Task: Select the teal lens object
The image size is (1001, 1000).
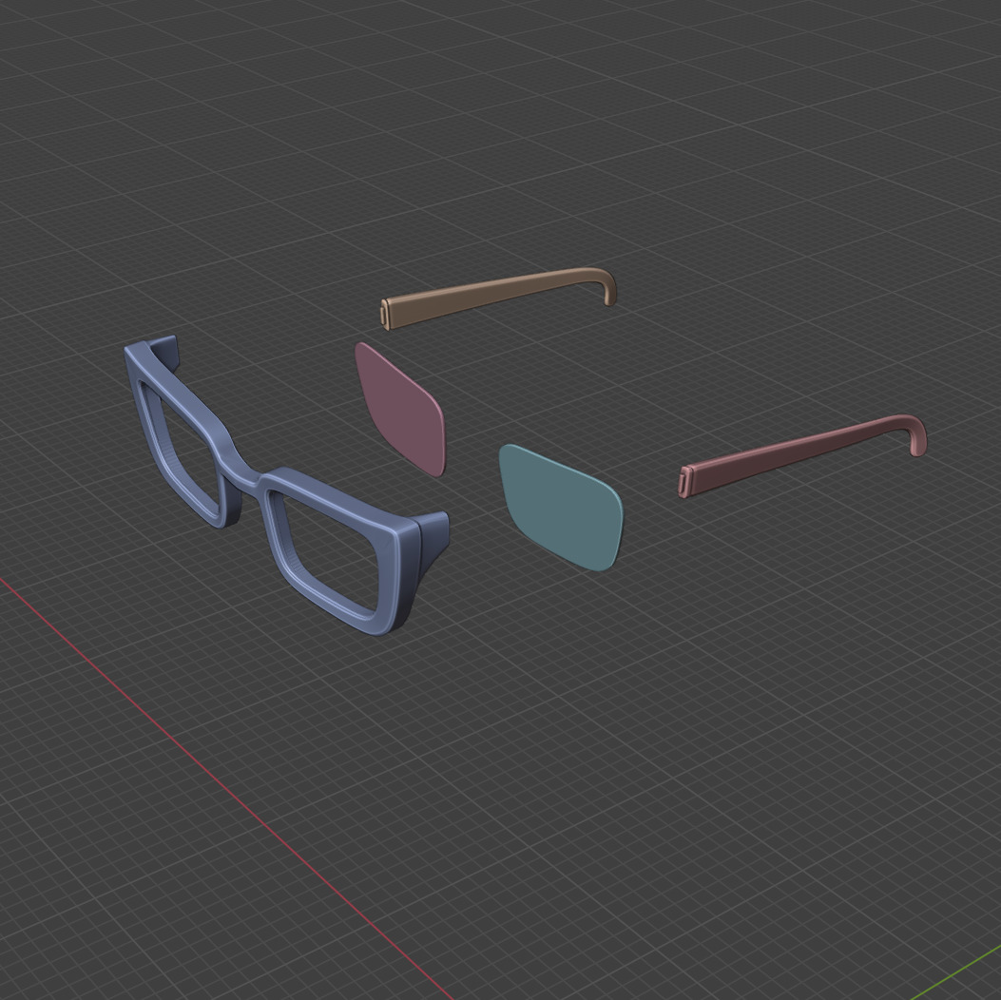Action: pyautogui.click(x=561, y=506)
